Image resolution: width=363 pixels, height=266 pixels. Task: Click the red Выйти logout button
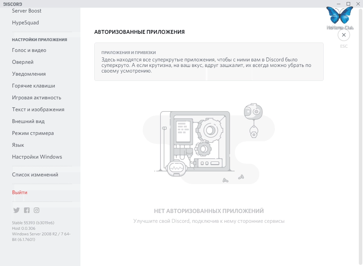[x=20, y=192]
